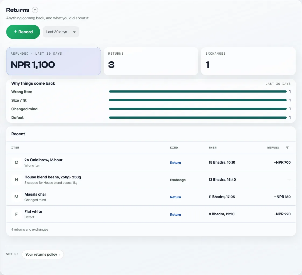Image resolution: width=302 pixels, height=275 pixels.
Task: Click the M avatar for Masala chai
Action: [x=16, y=197]
